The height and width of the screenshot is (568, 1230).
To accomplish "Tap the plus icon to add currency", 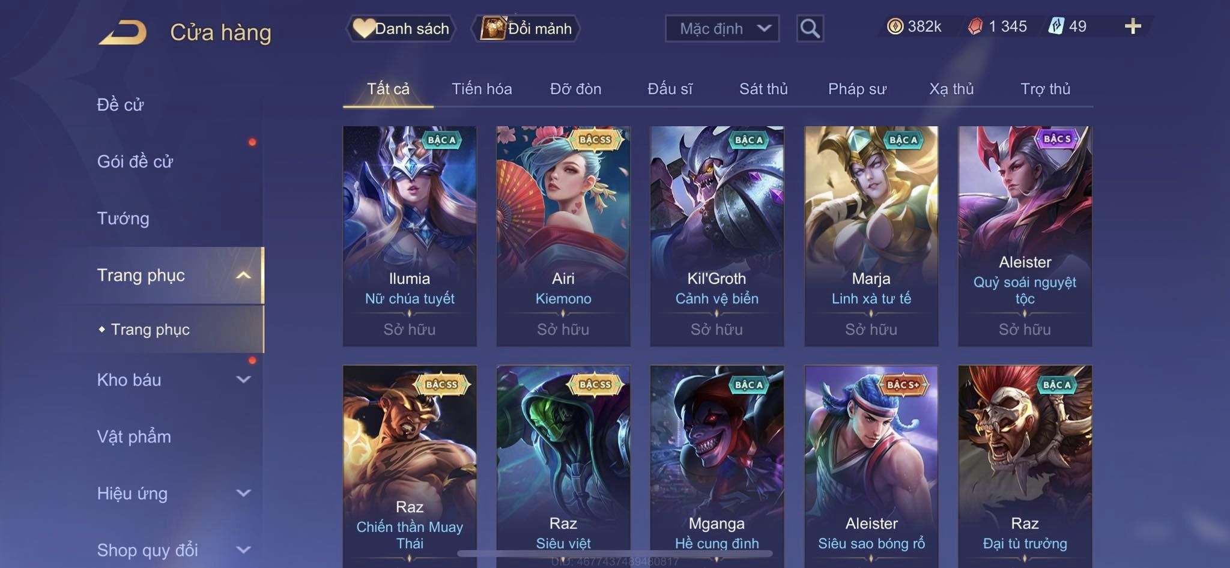I will tap(1133, 26).
